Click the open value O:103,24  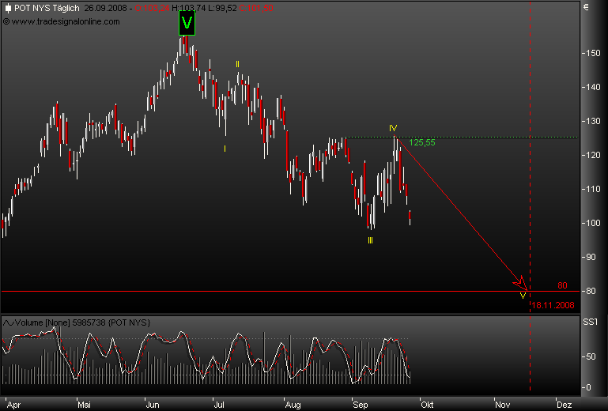coord(152,8)
